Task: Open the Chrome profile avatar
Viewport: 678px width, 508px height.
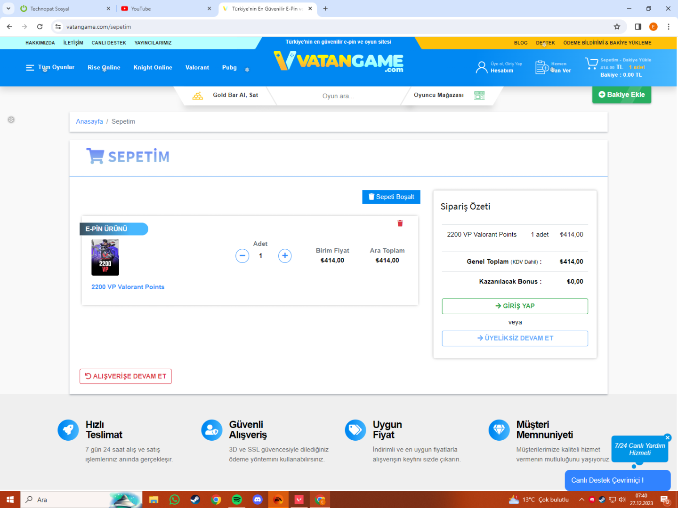Action: 654,27
